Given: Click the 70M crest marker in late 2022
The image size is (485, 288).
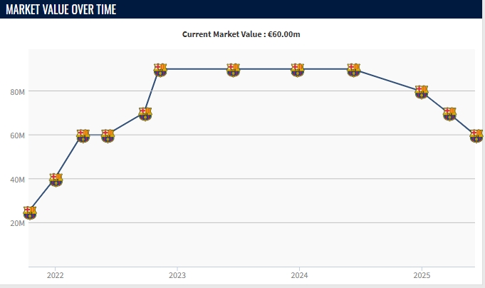Looking at the screenshot, I should pyautogui.click(x=145, y=113).
